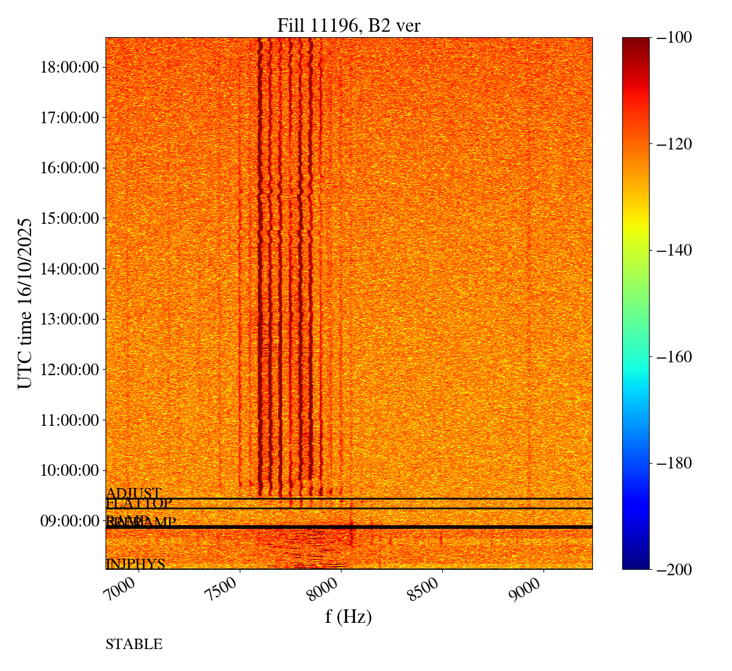Click the ADJUST beam mode annotation
This screenshot has width=732, height=671.
[x=134, y=493]
